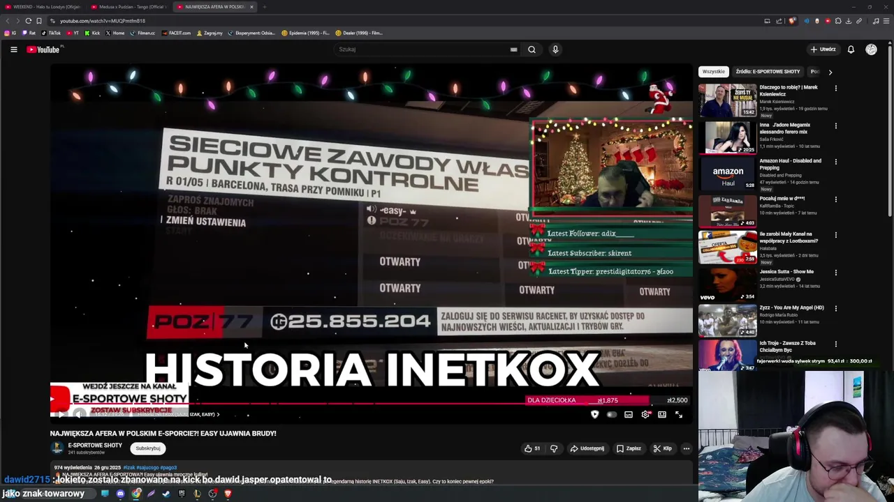Toggle subtitles in the video player

click(629, 415)
